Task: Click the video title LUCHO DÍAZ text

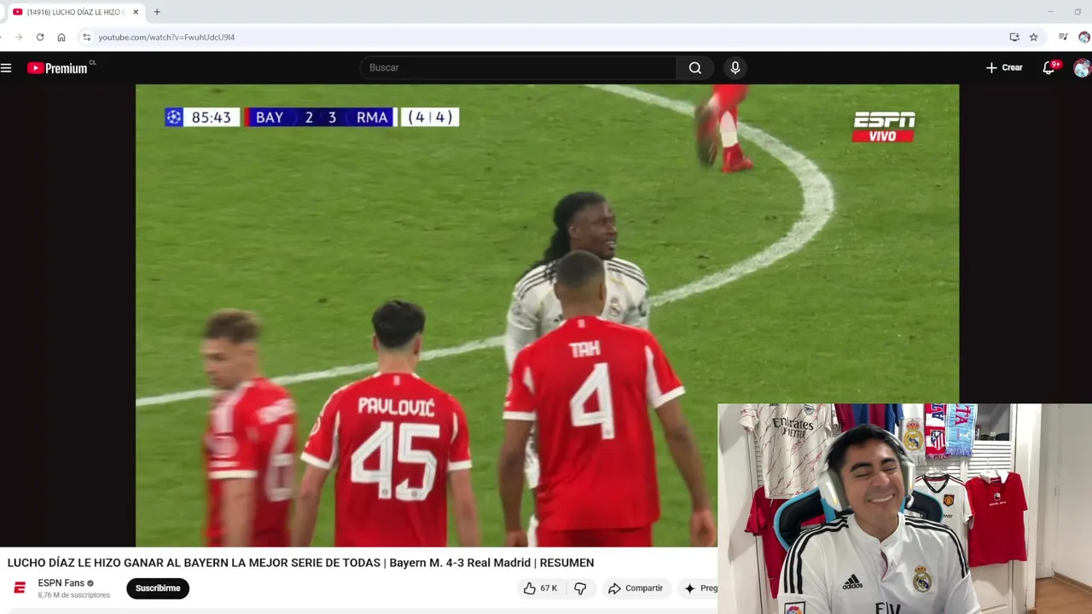Action: [300, 563]
